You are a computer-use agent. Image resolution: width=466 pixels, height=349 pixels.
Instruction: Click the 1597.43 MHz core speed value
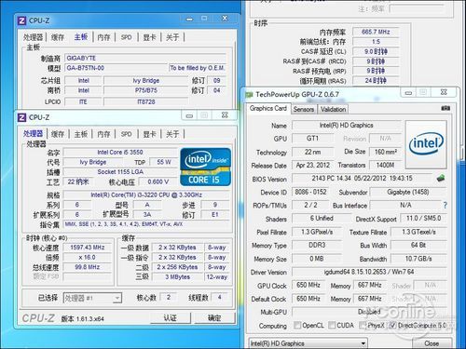[88, 248]
